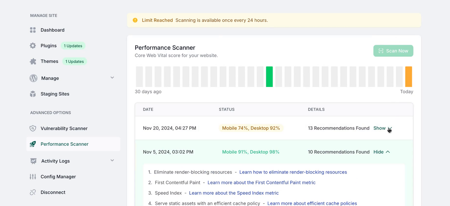Image resolution: width=450 pixels, height=206 pixels.
Task: Click the DATE column header
Action: (148, 109)
